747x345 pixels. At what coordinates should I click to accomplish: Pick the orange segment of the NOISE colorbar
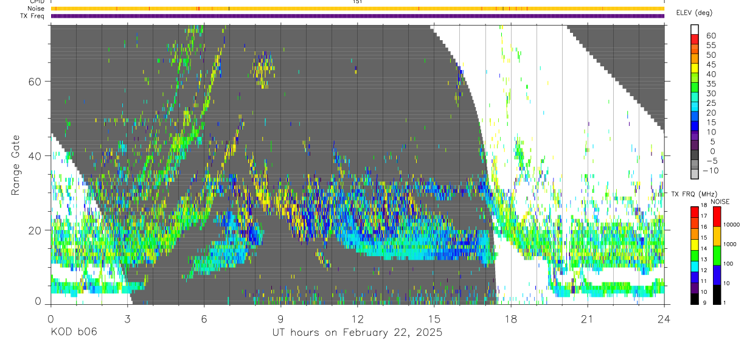pos(717,236)
